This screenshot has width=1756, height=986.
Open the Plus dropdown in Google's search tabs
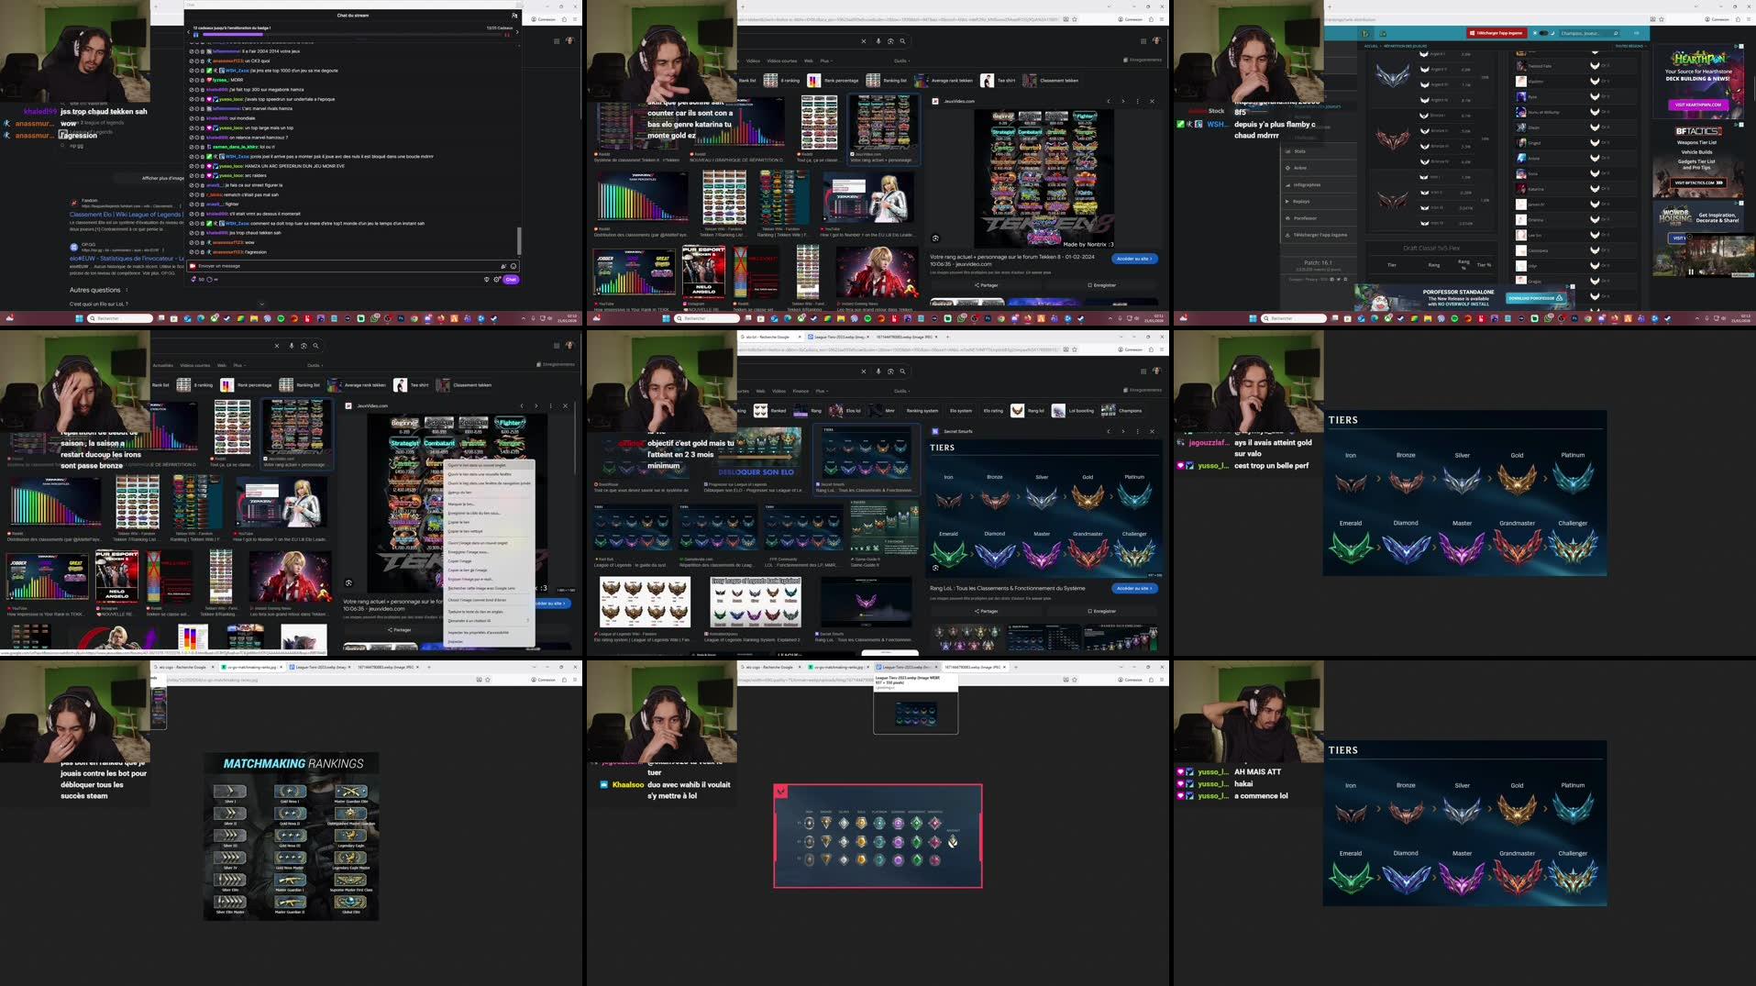tap(823, 61)
